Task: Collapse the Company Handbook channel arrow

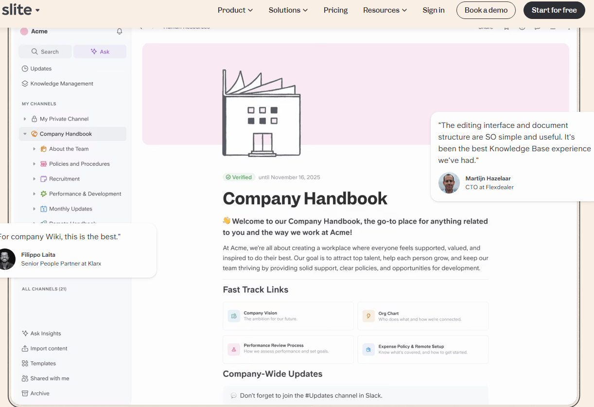Action: pos(25,134)
